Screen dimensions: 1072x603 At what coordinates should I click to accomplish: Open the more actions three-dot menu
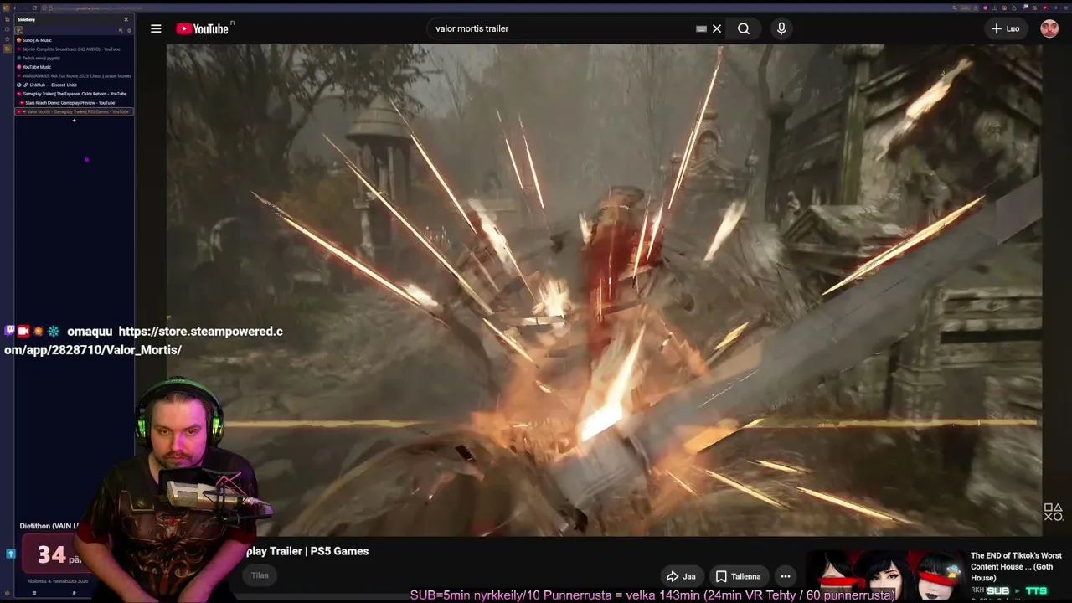point(785,576)
